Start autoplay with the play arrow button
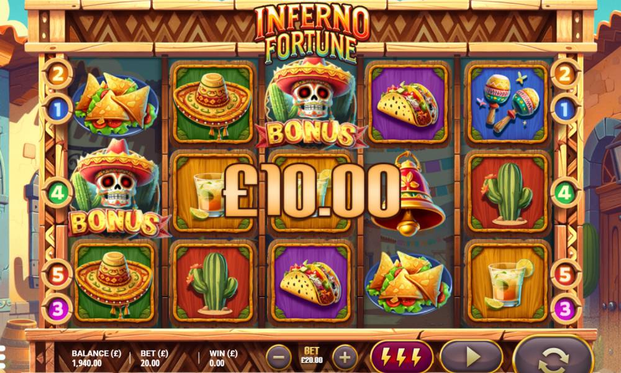The width and height of the screenshot is (621, 373). (x=471, y=357)
